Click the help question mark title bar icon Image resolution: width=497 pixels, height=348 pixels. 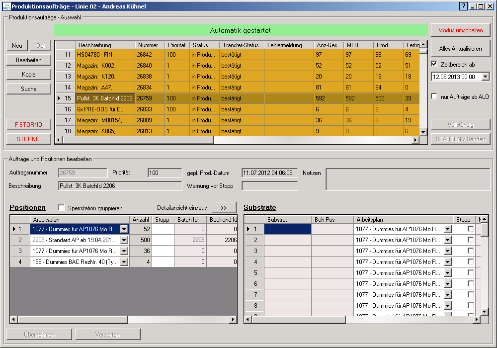(x=463, y=6)
